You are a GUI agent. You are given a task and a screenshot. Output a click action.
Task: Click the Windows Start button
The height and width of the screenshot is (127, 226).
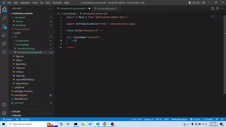click(4, 124)
